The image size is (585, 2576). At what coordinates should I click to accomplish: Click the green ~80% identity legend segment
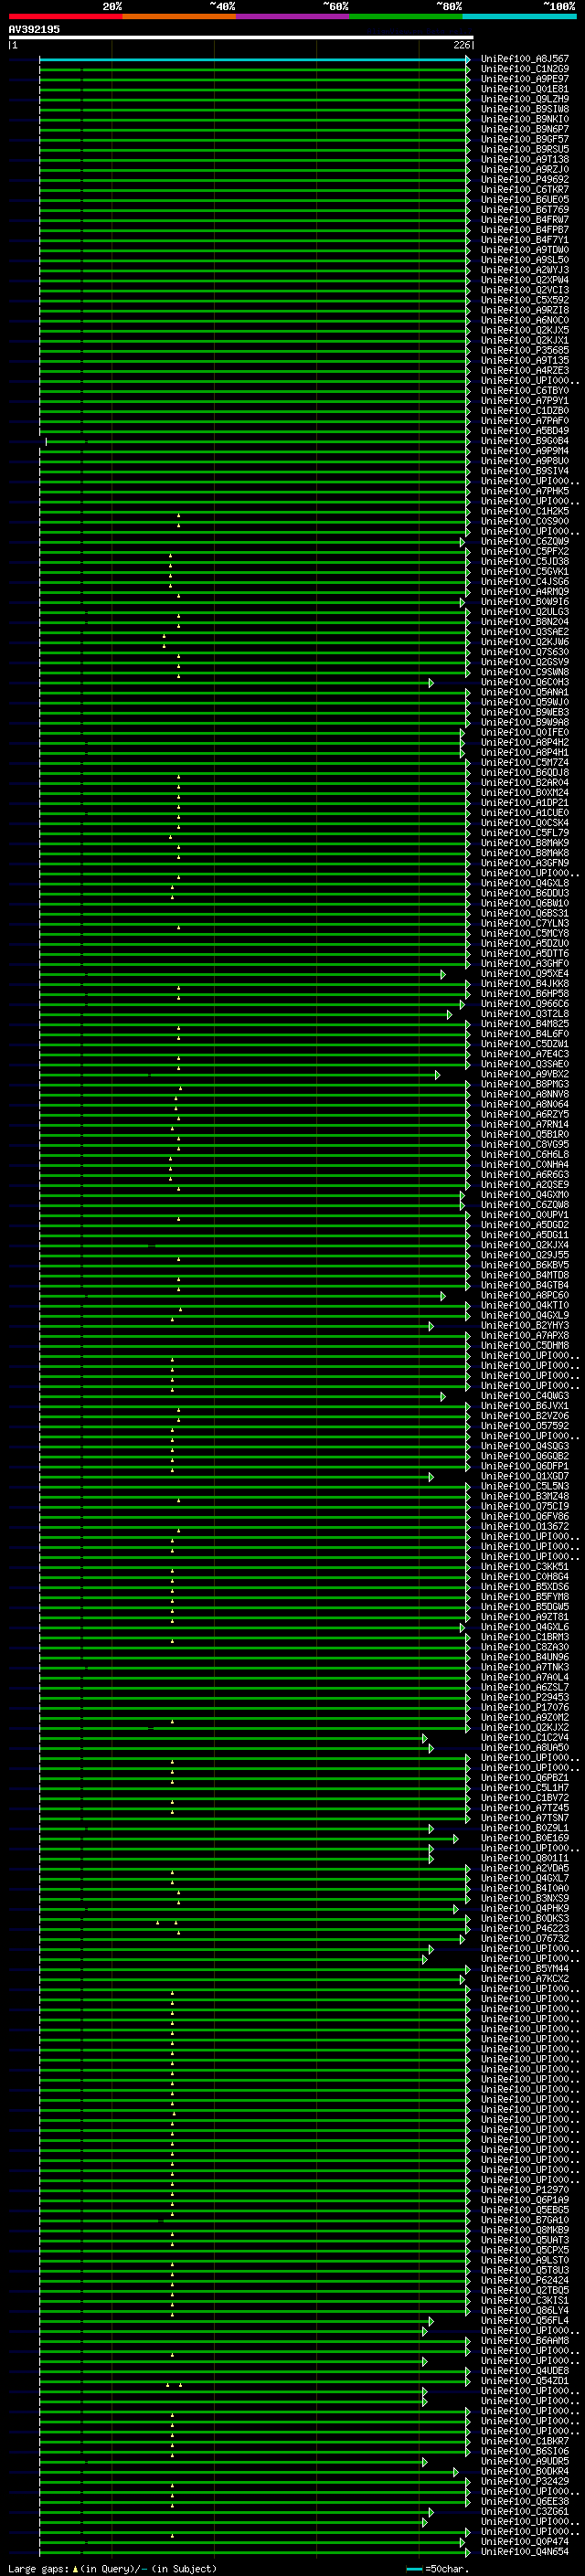click(406, 16)
